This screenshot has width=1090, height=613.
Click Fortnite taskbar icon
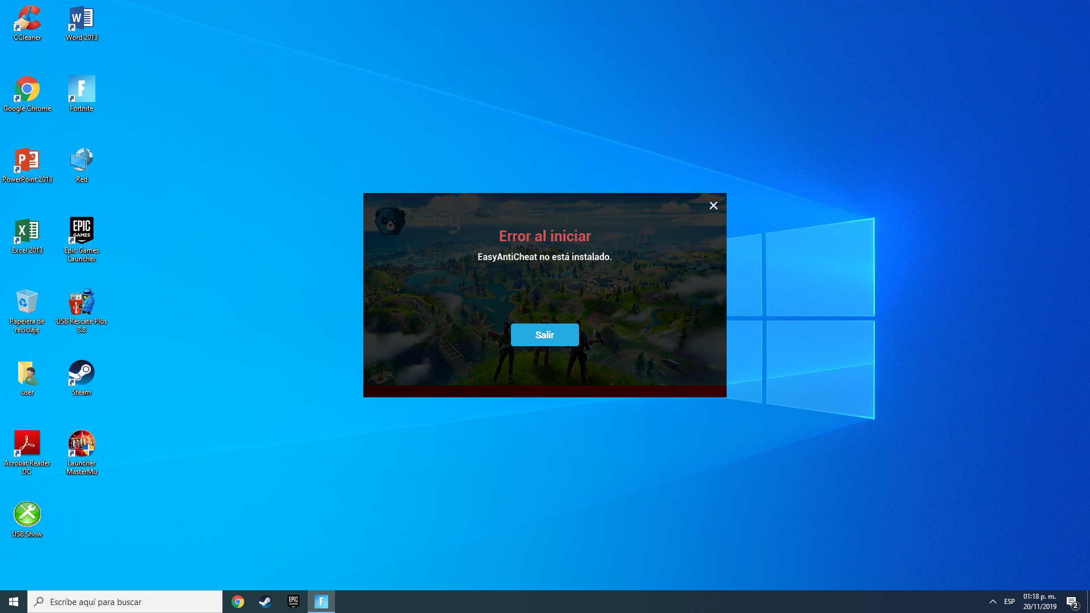(322, 601)
